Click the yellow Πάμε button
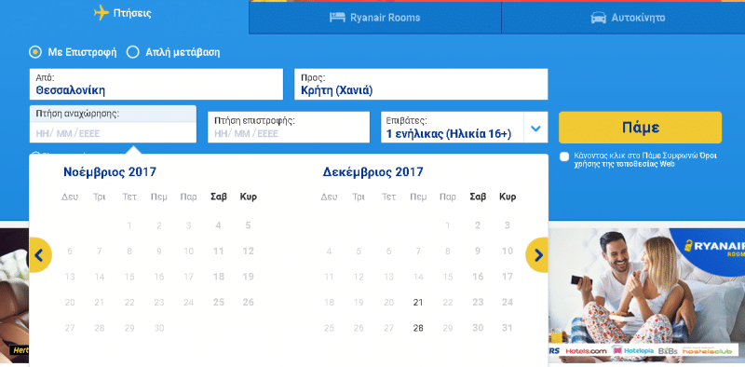Image resolution: width=745 pixels, height=367 pixels. click(640, 128)
